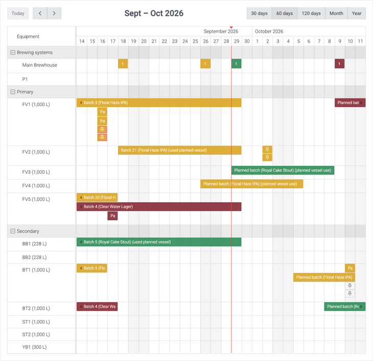
Task: Click the second Pa event in FV1
Action: [102, 121]
